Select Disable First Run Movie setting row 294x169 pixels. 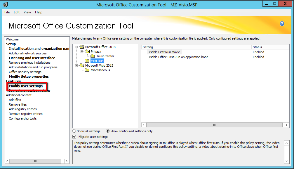coord(163,52)
